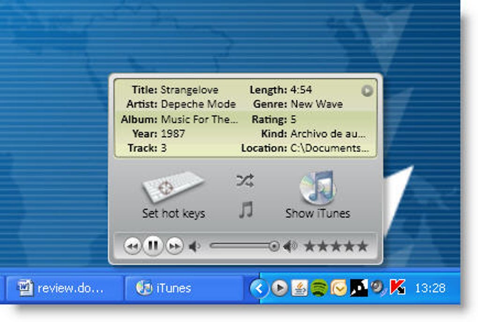Set rating with the fourth star
Screen dimensions: 478x322
click(349, 246)
